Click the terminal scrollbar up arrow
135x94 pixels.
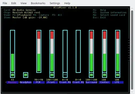click(x=132, y=8)
